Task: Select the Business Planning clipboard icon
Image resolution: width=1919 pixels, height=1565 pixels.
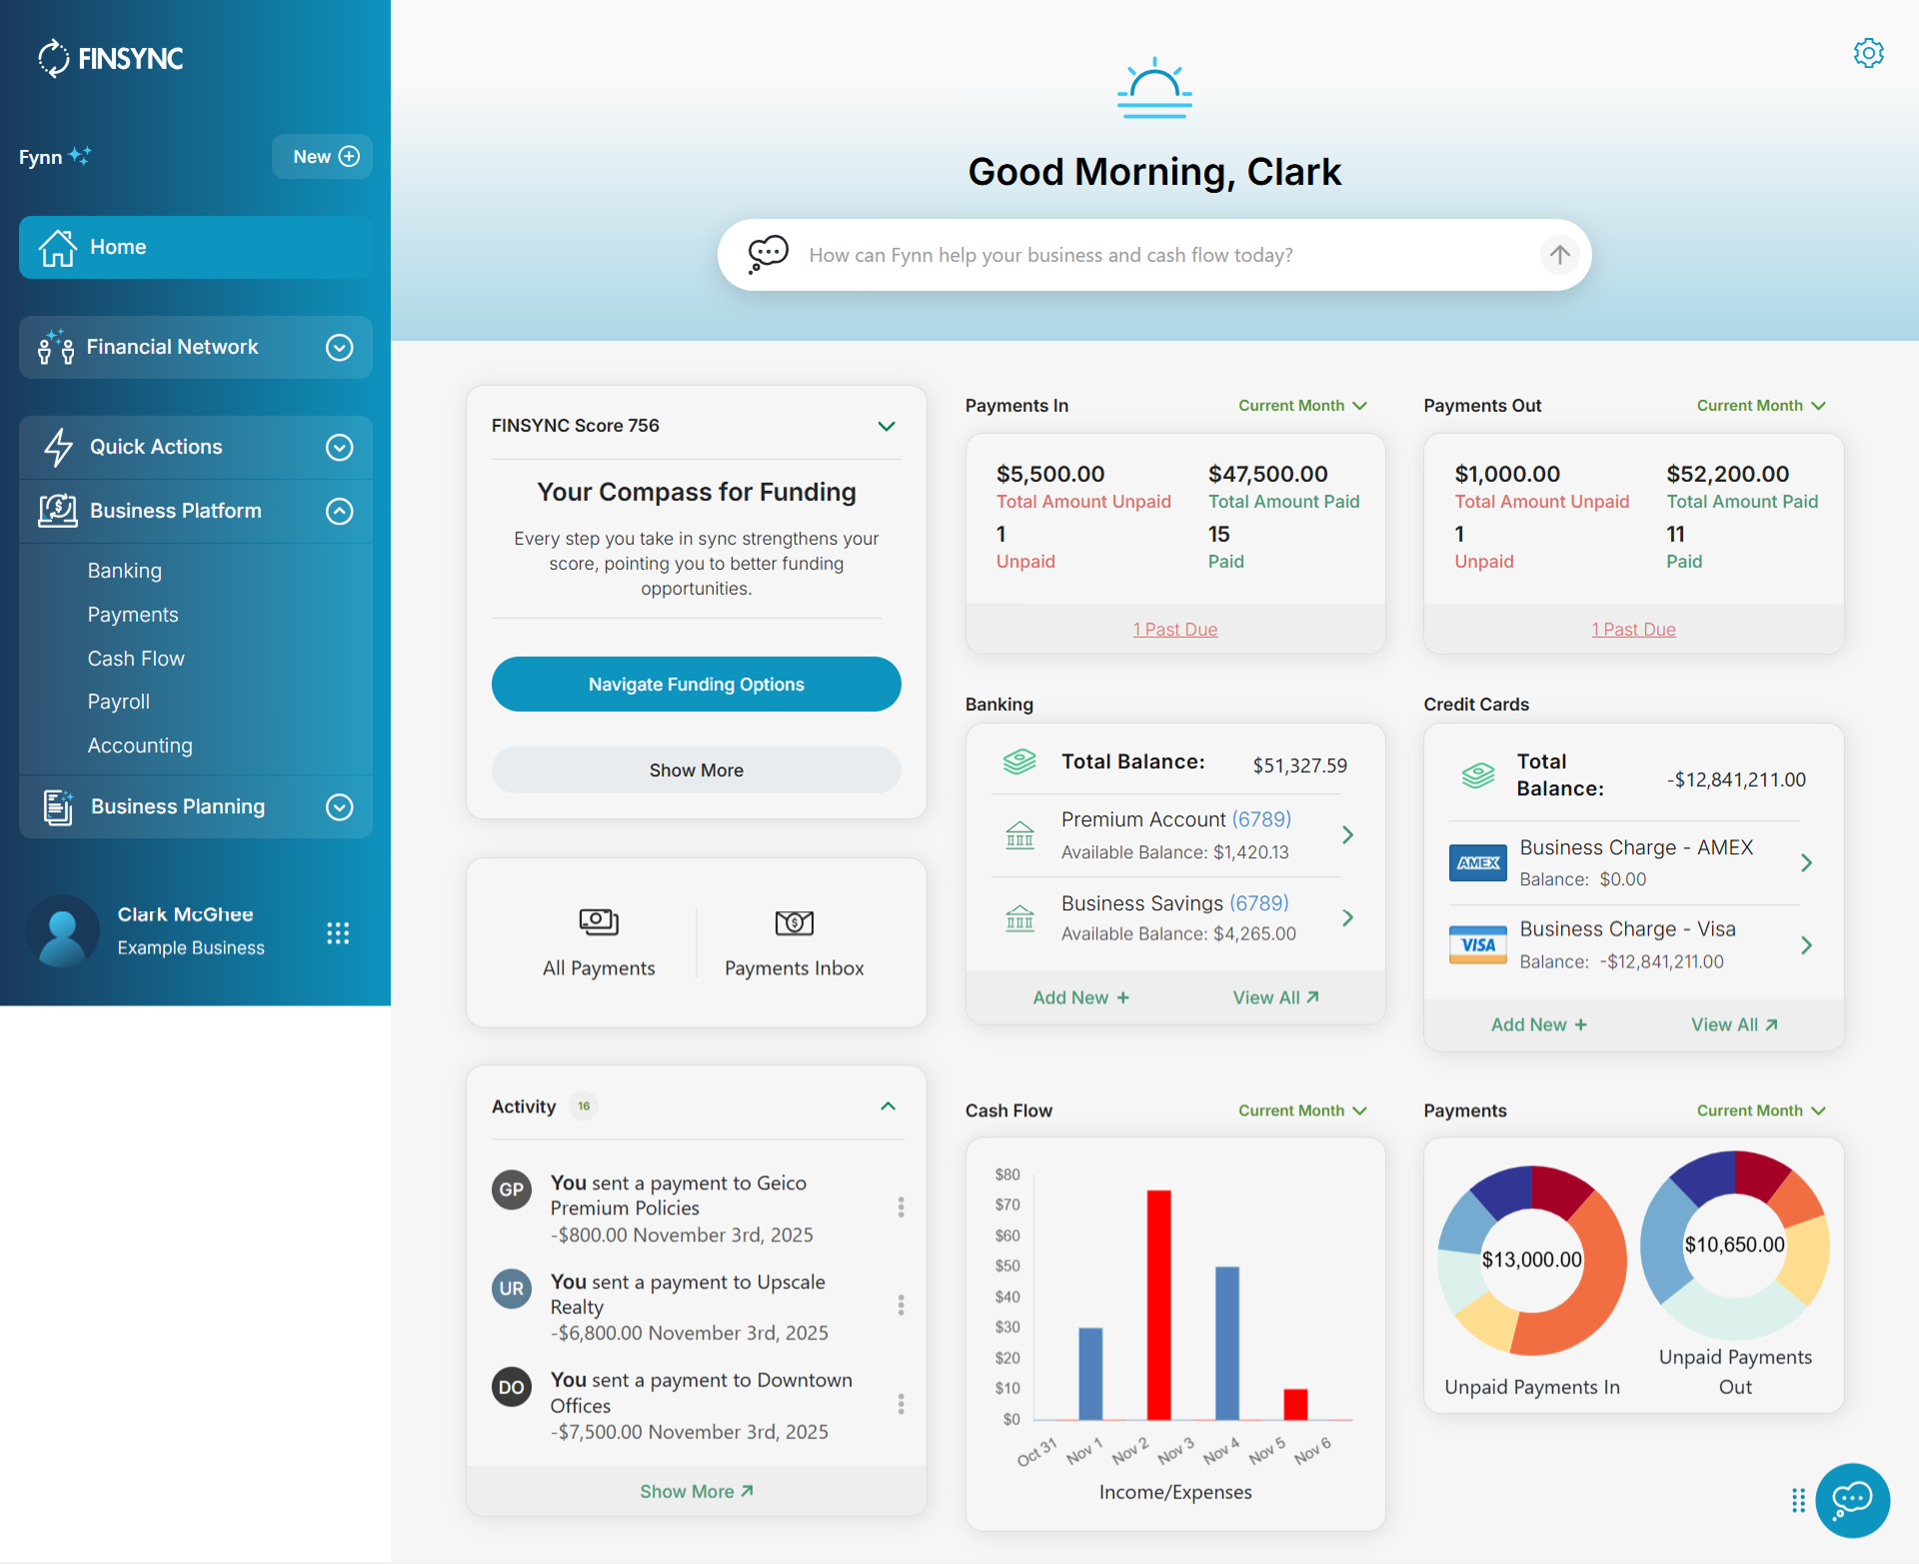Action: click(57, 806)
